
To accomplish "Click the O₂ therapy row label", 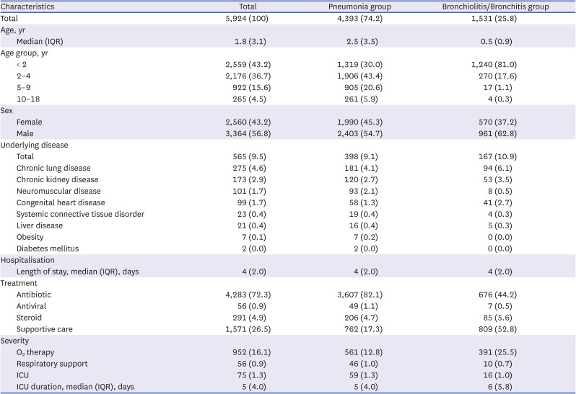I will pos(37,352).
